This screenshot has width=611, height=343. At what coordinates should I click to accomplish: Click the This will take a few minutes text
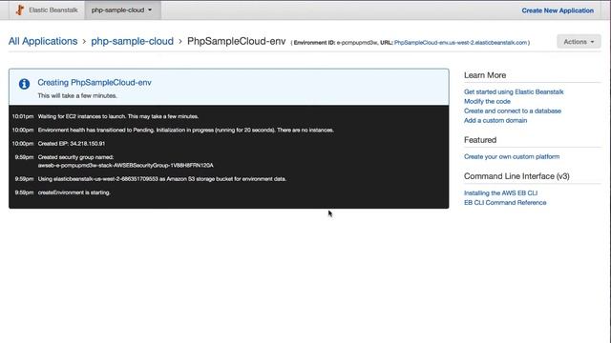point(77,95)
